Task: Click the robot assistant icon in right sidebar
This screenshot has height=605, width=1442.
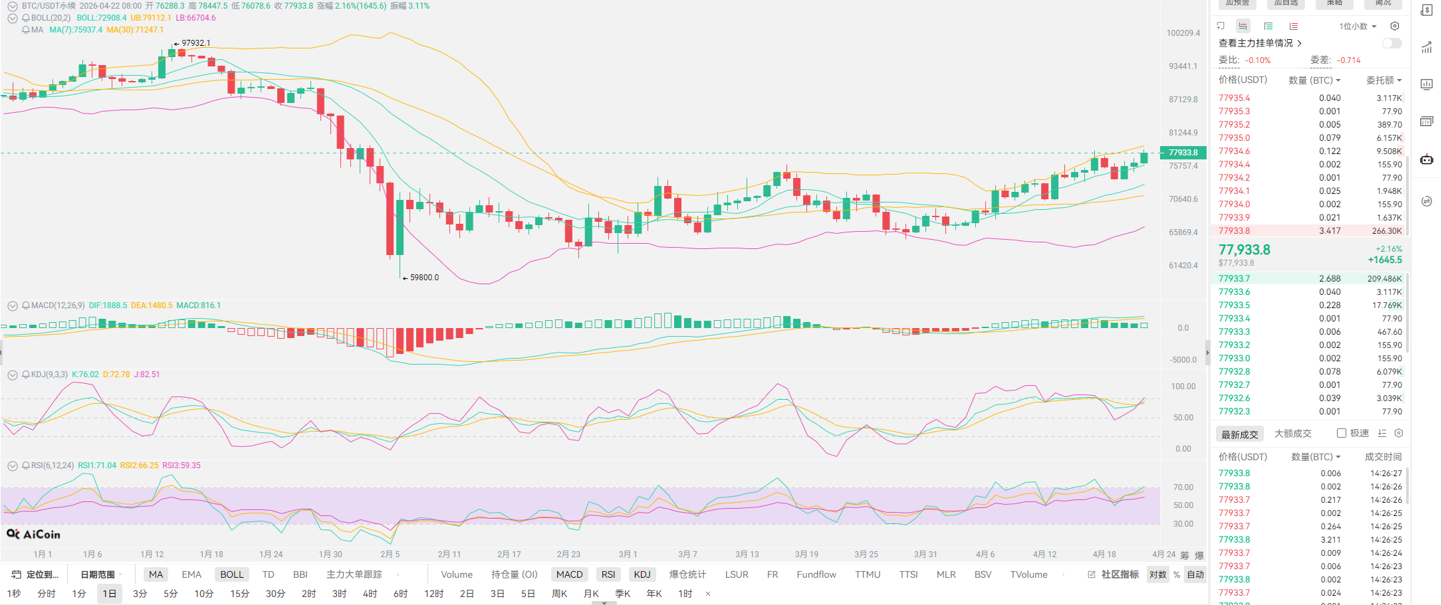Action: 1427,159
